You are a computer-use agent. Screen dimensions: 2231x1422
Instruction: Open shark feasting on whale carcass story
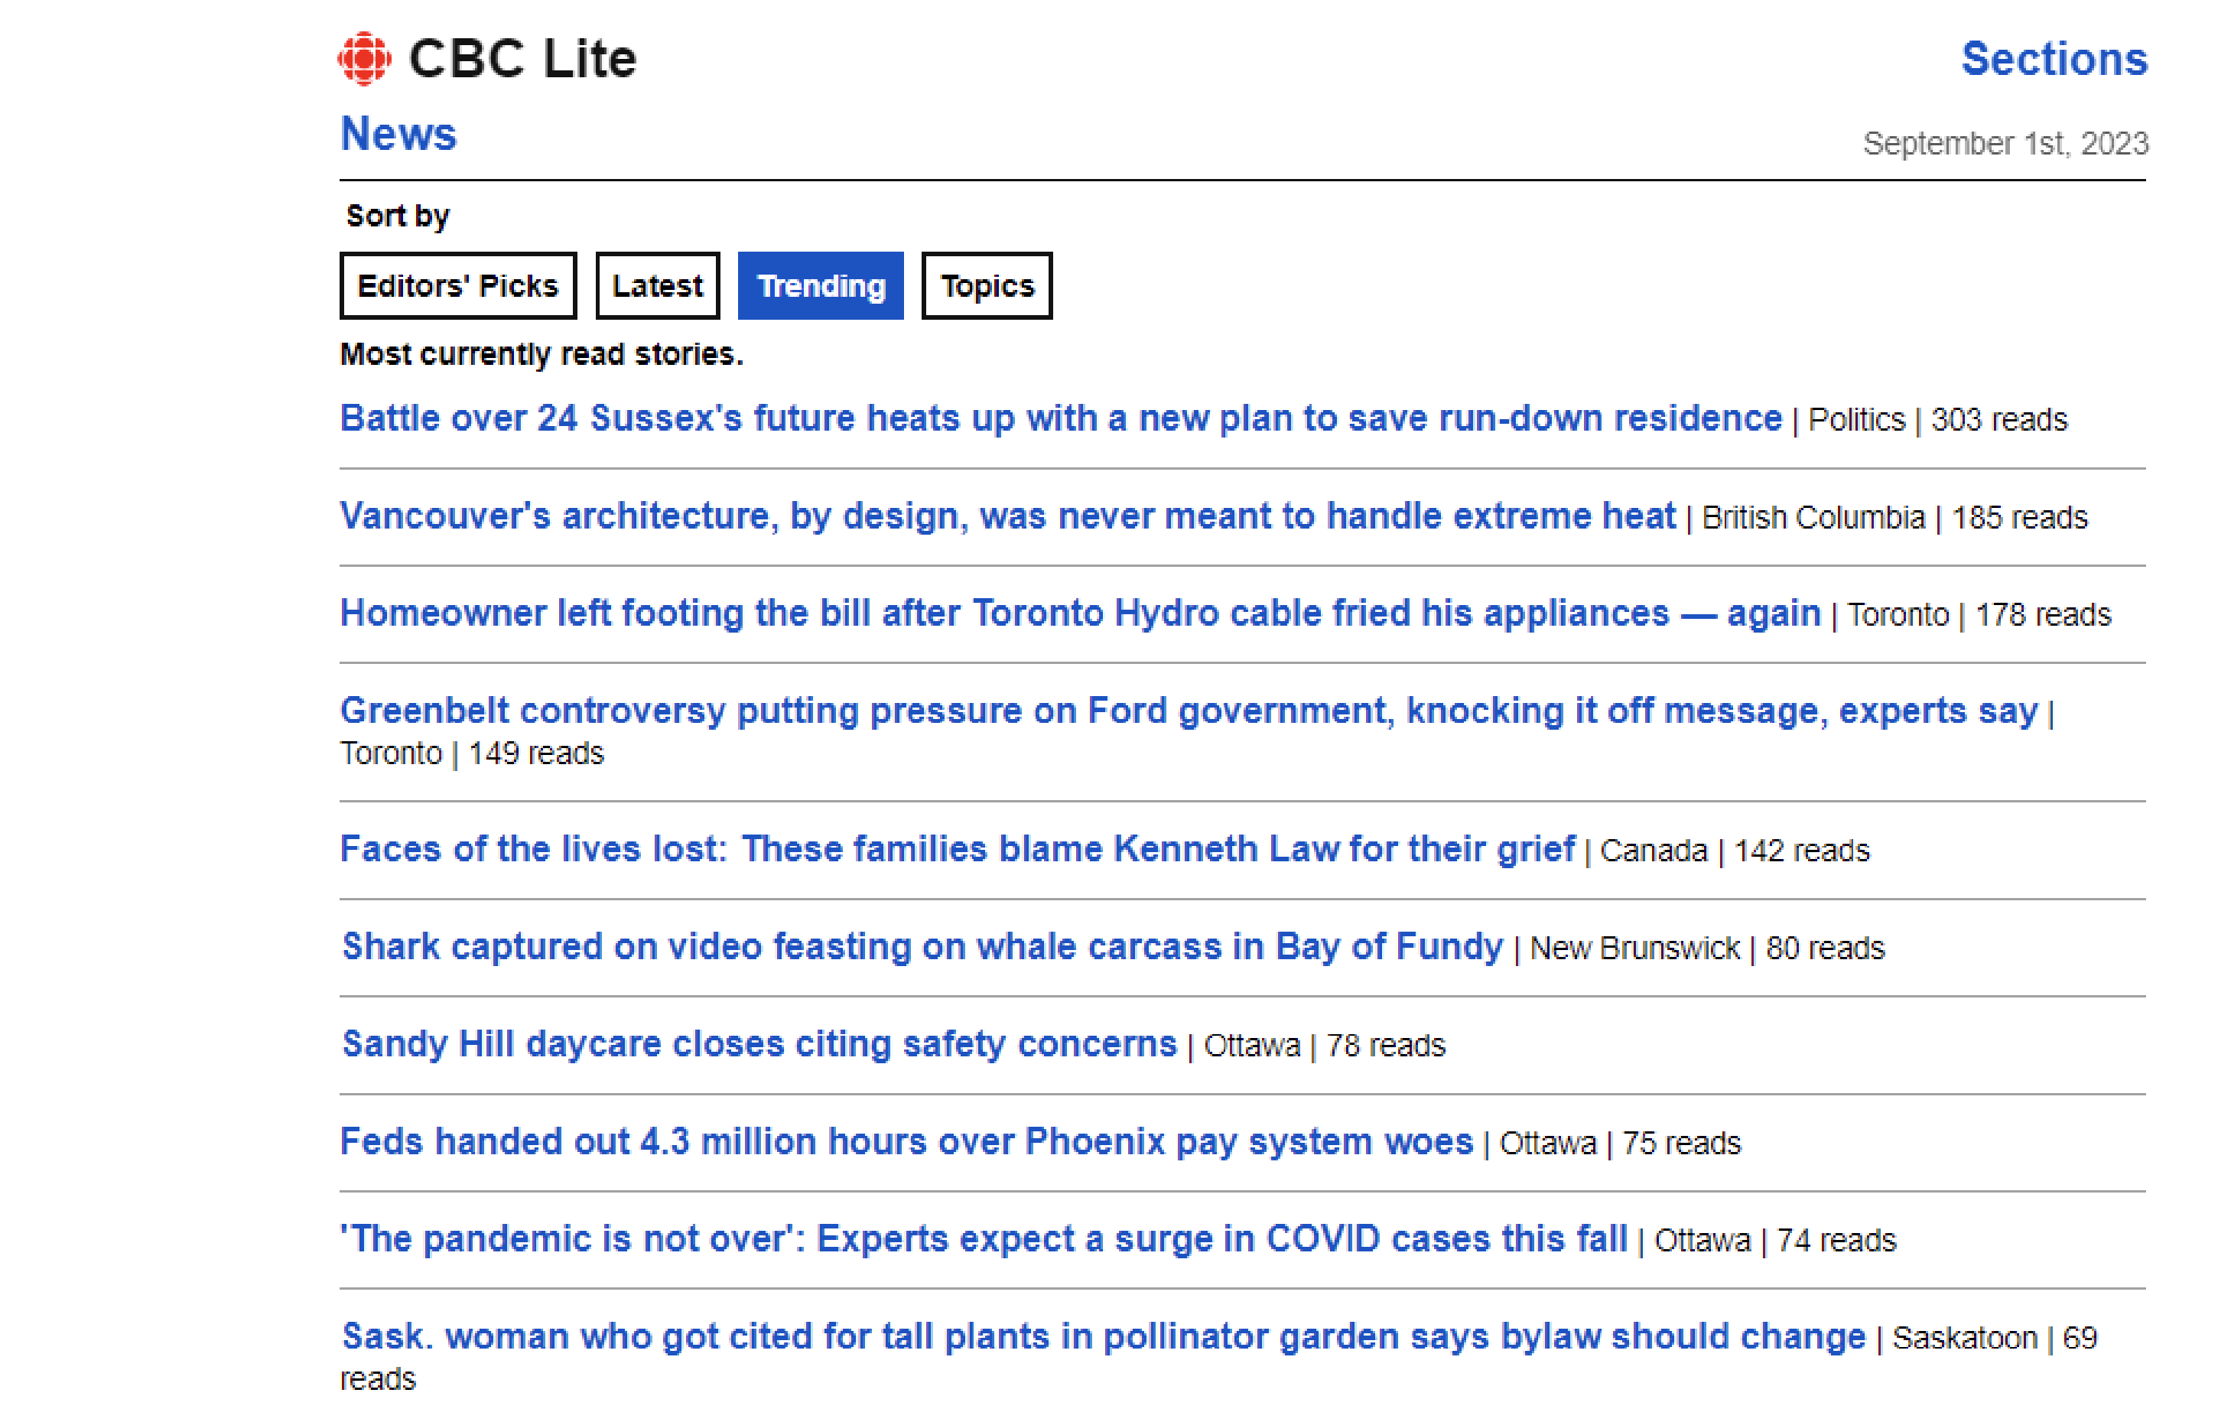[x=922, y=947]
